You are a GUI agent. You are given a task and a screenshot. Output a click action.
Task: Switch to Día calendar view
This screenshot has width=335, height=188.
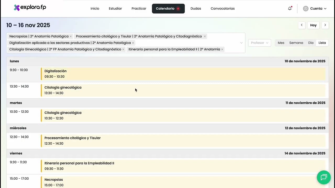[x=311, y=43]
